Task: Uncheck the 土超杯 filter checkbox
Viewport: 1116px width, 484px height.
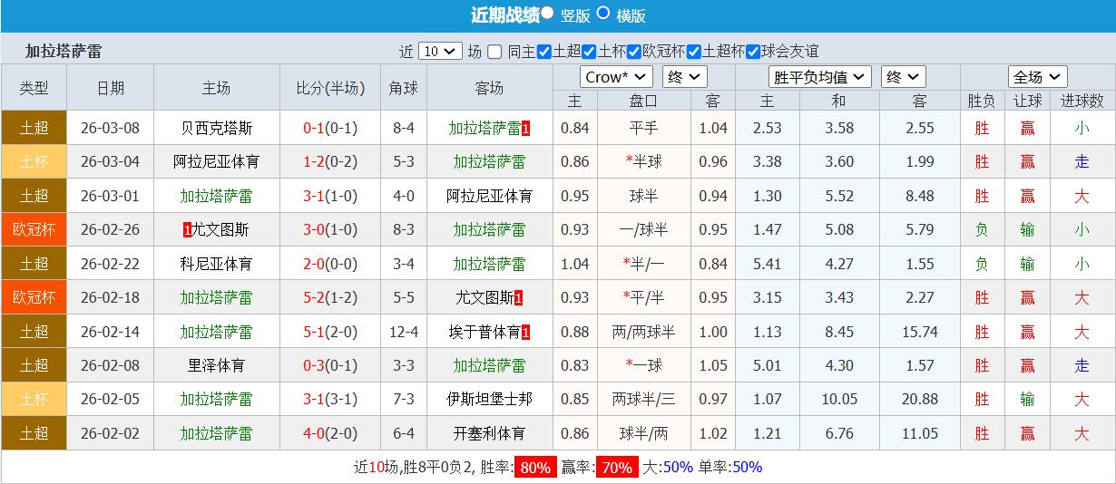Action: pos(694,52)
